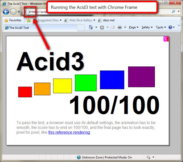
Task: Click the Print icon in command bar
Action: coord(120,28)
